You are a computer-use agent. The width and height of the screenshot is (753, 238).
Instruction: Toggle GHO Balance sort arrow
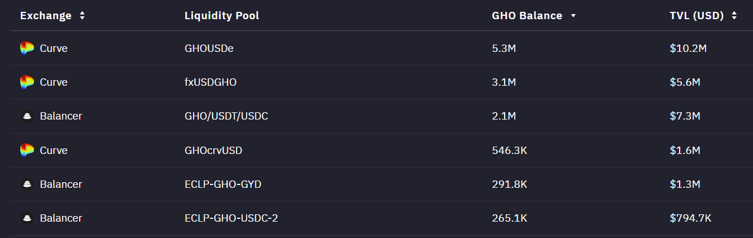click(x=573, y=16)
